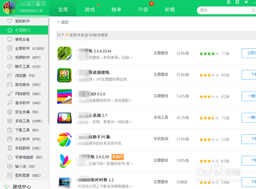256x189 pixels.
Task: Click the 手机数码 label in the 15.9MB row
Action: pos(161,139)
